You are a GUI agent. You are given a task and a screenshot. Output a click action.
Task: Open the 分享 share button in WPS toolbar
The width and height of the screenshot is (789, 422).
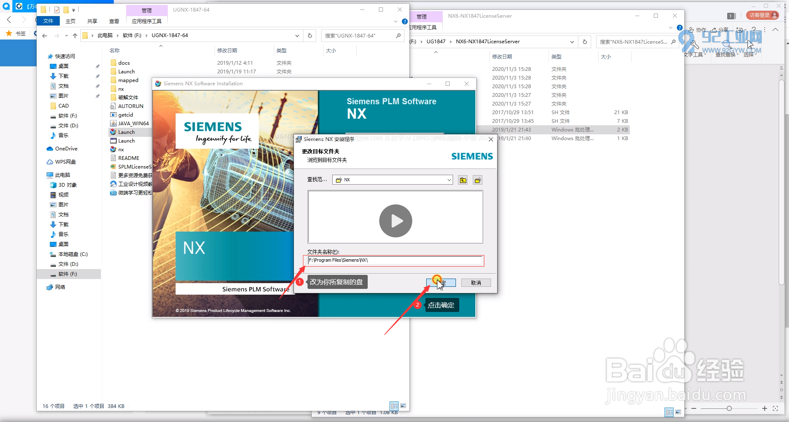720,30
